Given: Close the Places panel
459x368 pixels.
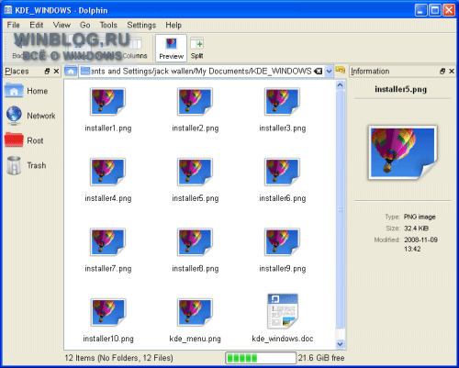Looking at the screenshot, I should point(56,72).
